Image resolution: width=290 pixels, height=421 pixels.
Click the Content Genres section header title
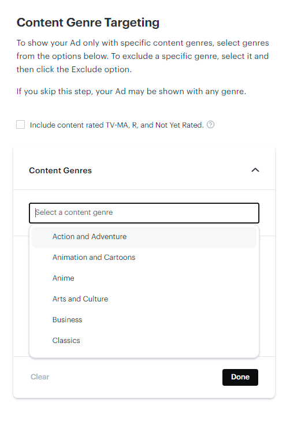[x=61, y=170]
